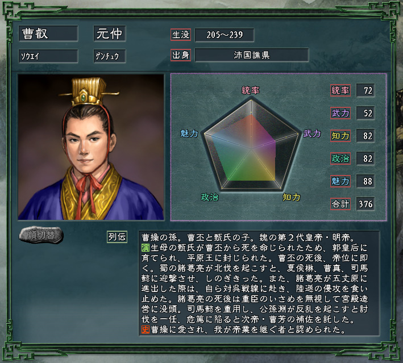Click the 元仲 courtesy name field
Viewport: 403px width, 363px height.
click(x=110, y=34)
